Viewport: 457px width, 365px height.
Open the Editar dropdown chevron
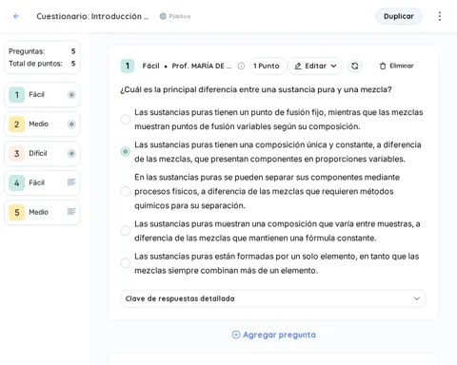pyautogui.click(x=333, y=66)
